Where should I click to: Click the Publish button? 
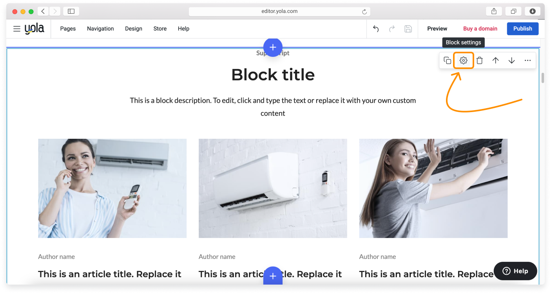point(522,29)
